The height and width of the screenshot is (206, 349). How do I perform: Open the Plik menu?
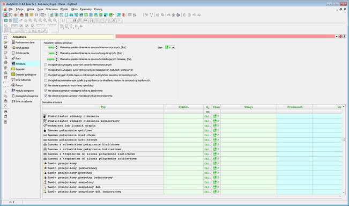(11, 9)
